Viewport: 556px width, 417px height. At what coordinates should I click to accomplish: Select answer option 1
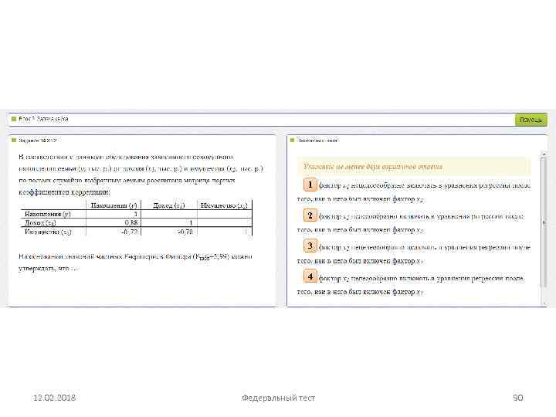(310, 185)
